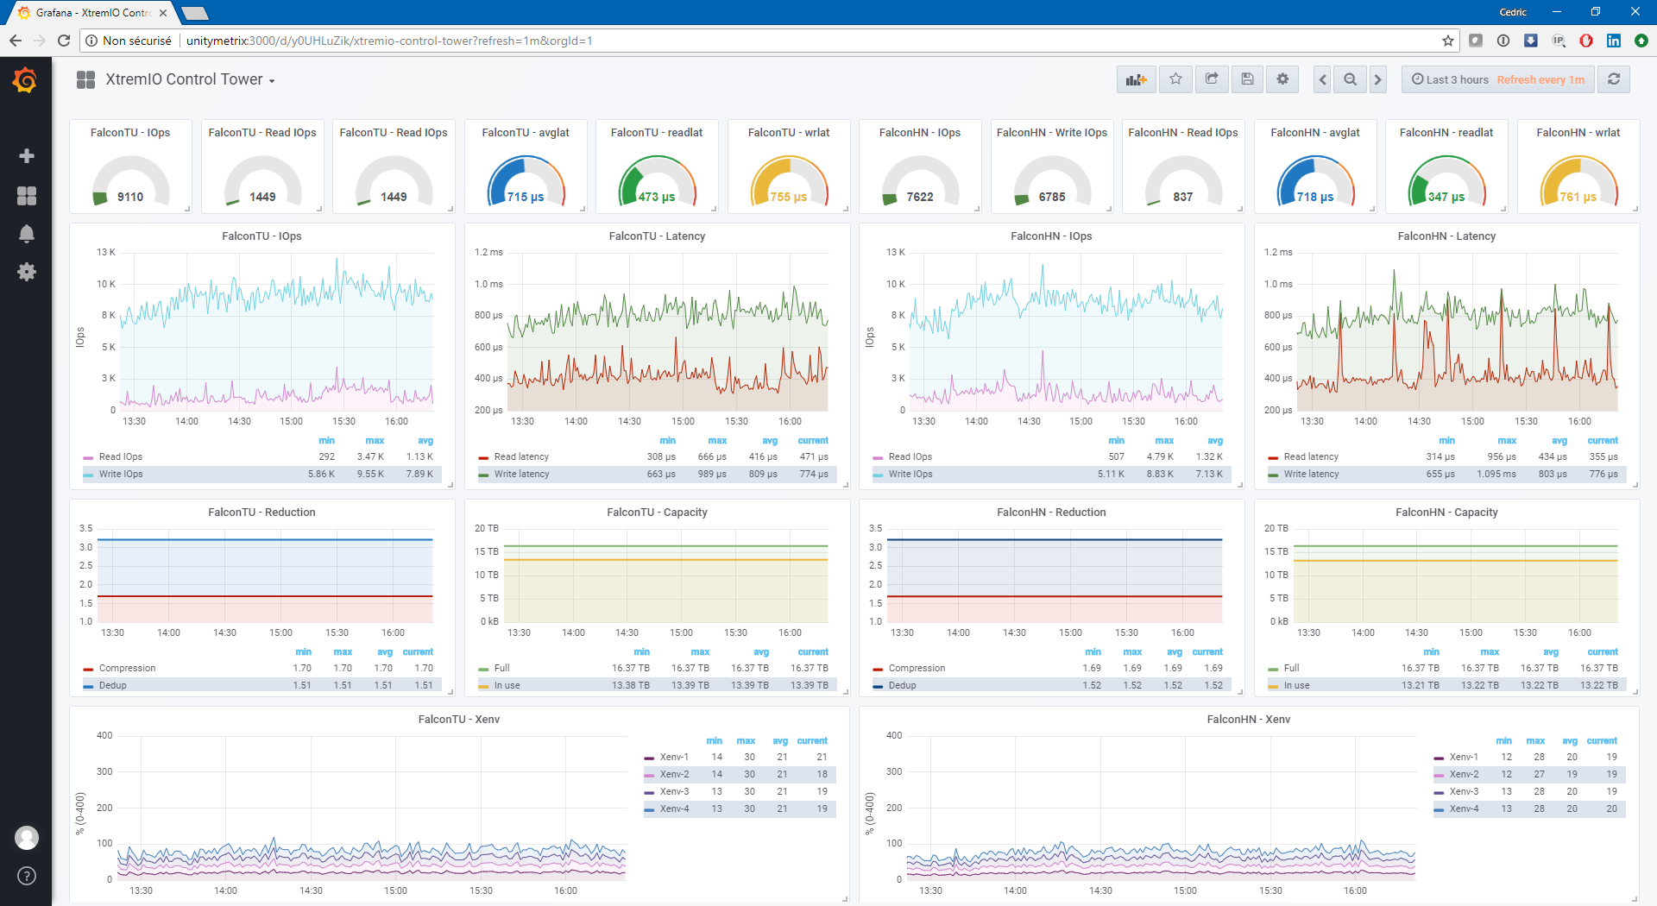Shift time range backward with left arrow
Screen dimensions: 1657x906
[x=1322, y=79]
